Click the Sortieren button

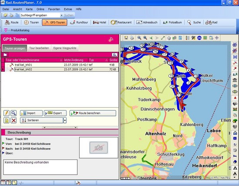click(x=42, y=120)
